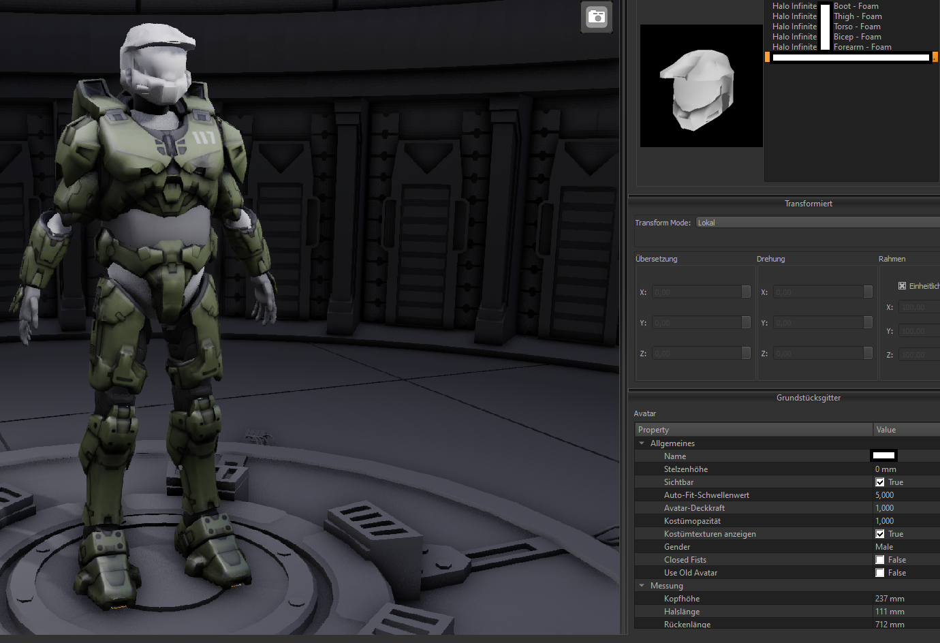Enable the Use Old Avatar checkbox
940x643 pixels.
coord(880,573)
